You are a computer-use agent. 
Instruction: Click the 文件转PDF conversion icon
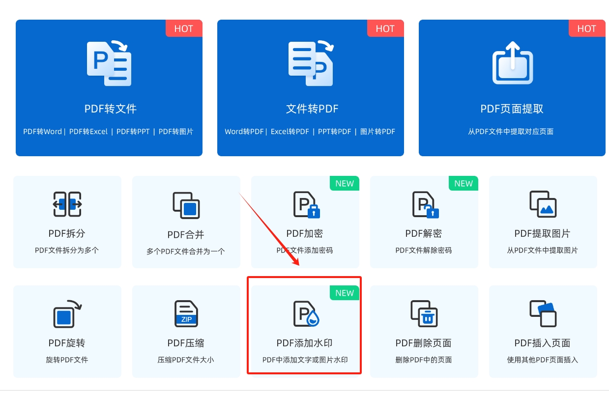pos(310,62)
